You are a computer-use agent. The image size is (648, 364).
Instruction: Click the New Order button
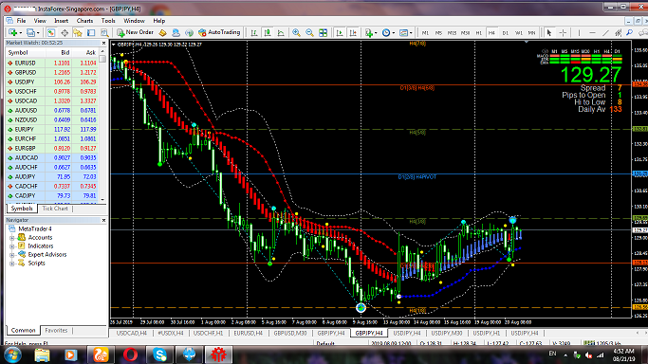(135, 32)
